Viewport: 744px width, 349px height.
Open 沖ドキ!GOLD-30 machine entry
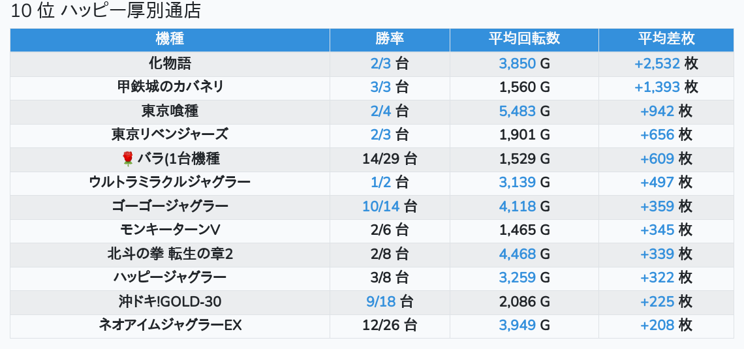tap(170, 301)
